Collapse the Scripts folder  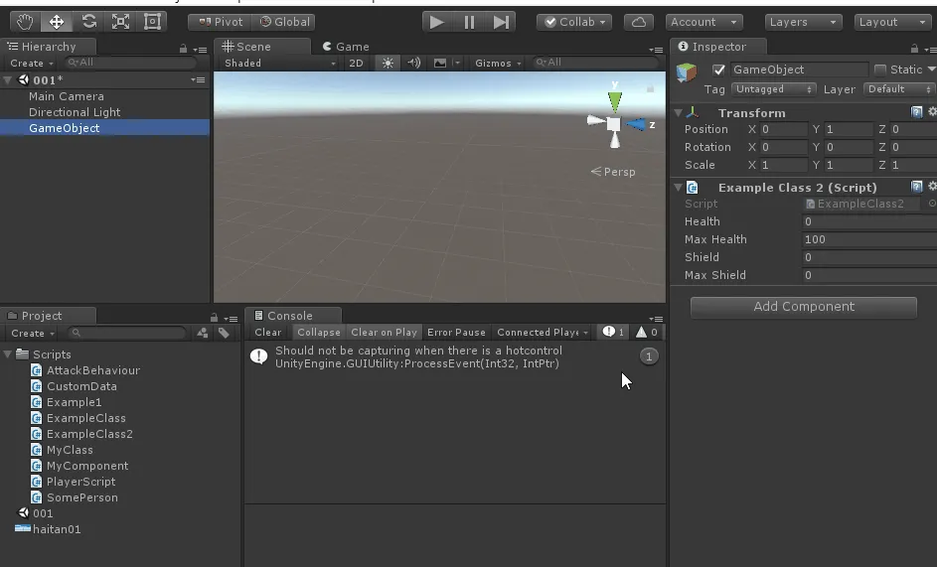pos(7,354)
